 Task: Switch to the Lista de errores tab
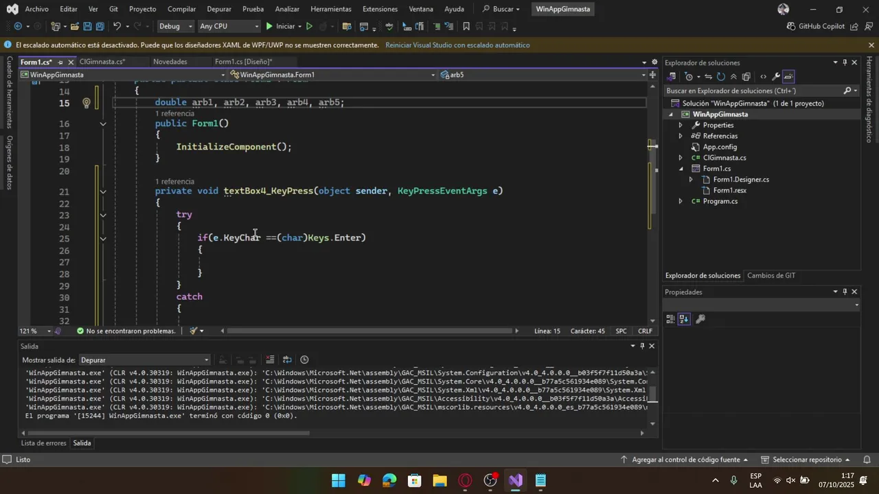[43, 443]
